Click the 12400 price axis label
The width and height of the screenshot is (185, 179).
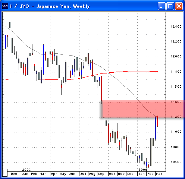[x=176, y=26]
